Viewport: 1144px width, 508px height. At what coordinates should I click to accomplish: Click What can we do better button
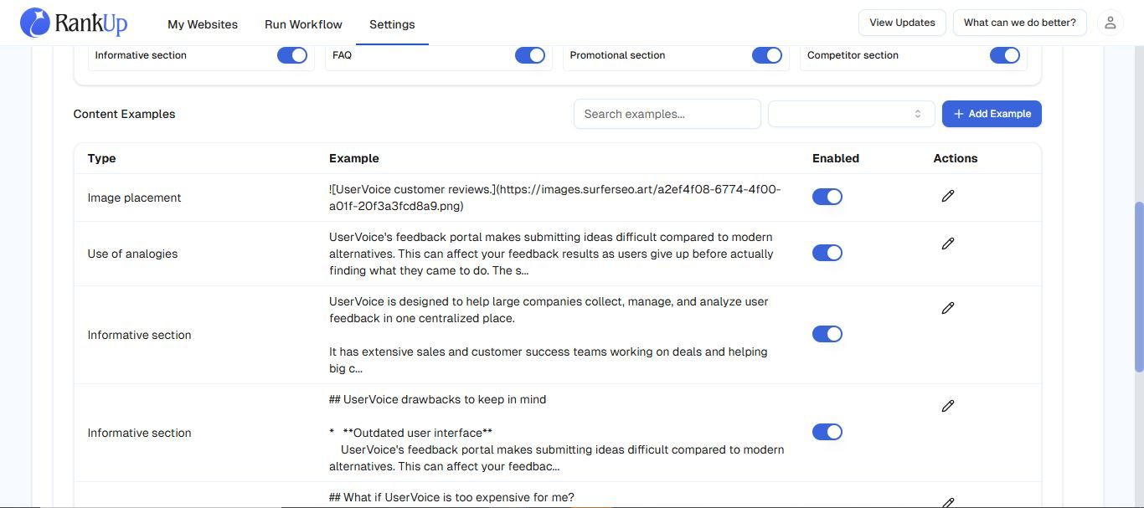(1019, 23)
